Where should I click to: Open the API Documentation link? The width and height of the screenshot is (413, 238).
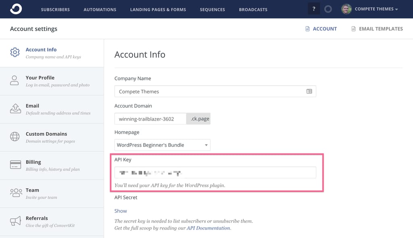click(209, 228)
